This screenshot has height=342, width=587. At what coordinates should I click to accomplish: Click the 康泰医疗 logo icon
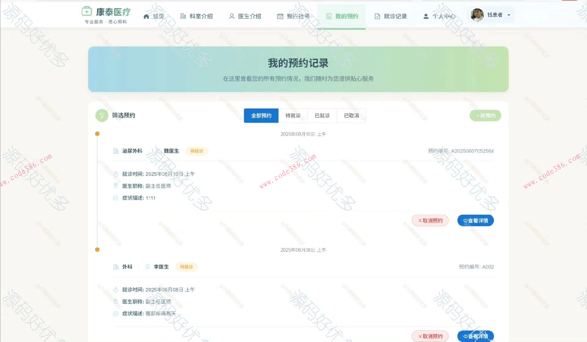(87, 11)
